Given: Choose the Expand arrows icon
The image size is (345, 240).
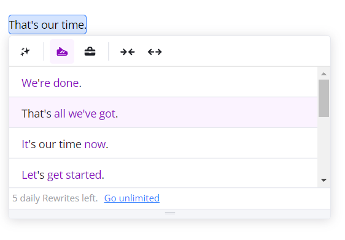Looking at the screenshot, I should coord(155,52).
